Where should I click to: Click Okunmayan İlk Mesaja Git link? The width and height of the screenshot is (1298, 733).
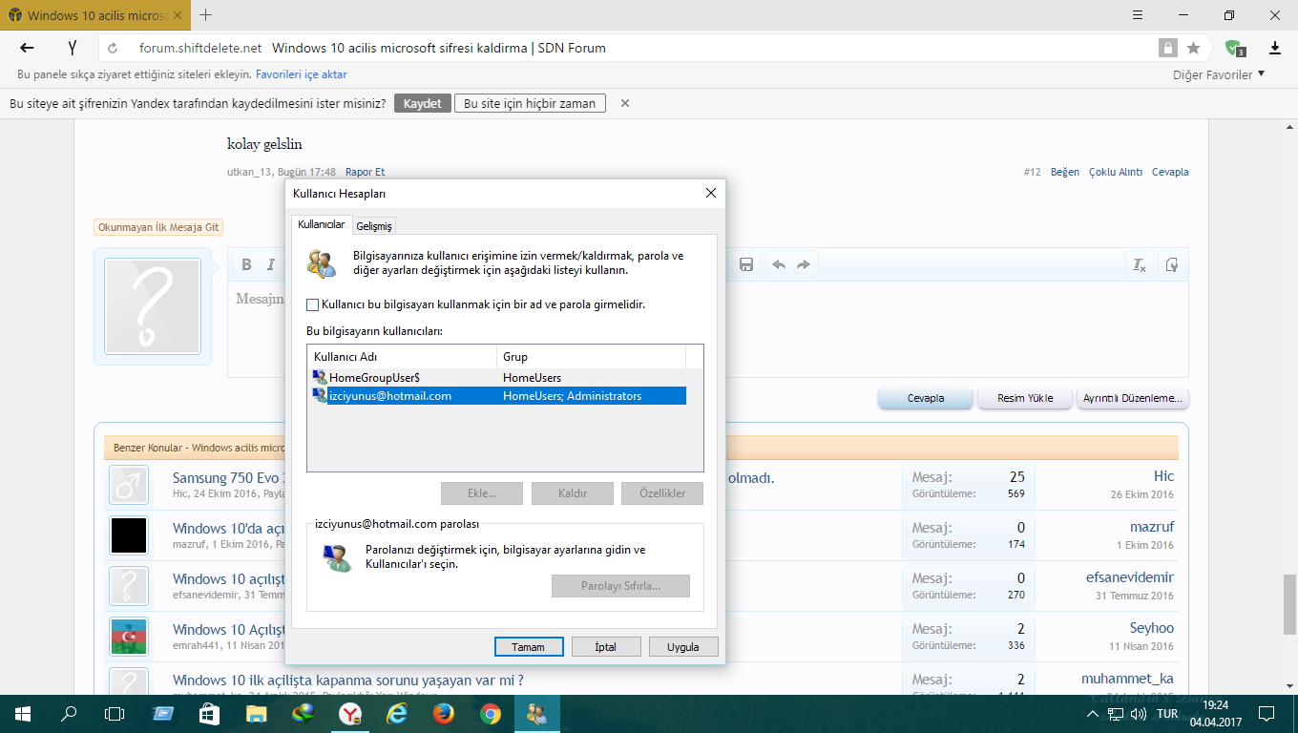tap(158, 228)
